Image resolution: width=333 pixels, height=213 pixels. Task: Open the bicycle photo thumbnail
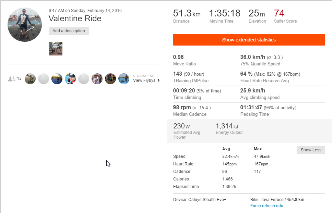tap(56, 49)
